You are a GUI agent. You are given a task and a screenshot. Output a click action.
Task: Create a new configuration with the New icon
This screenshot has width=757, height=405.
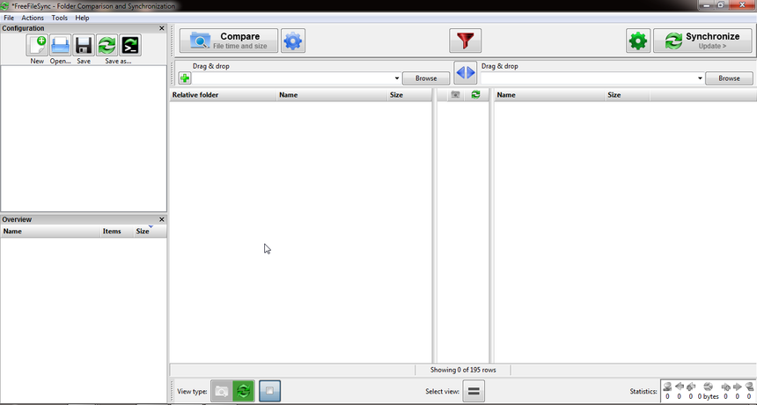pyautogui.click(x=37, y=46)
